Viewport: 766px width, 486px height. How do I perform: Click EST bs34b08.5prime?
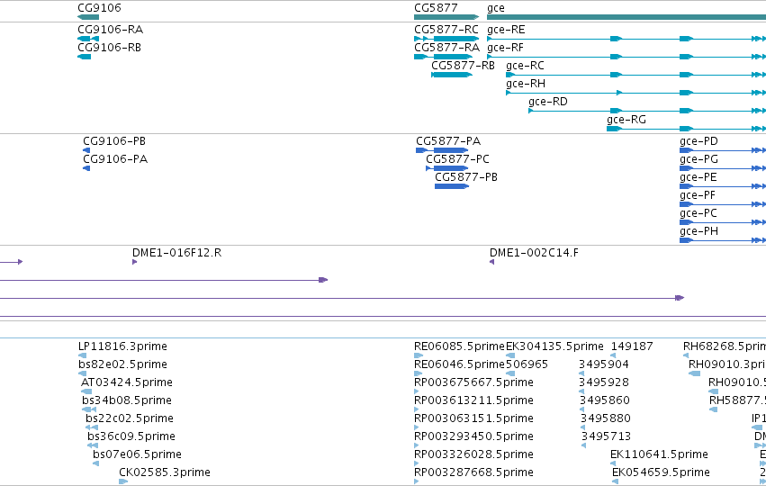click(x=127, y=400)
